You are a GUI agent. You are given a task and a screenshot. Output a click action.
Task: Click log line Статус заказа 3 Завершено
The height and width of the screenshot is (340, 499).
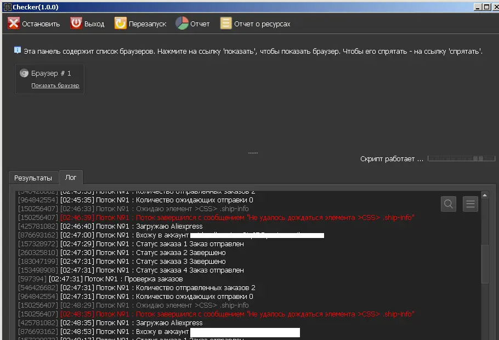tap(122, 262)
